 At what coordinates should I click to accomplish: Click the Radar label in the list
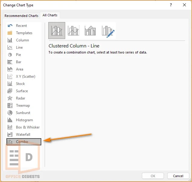point(21,98)
